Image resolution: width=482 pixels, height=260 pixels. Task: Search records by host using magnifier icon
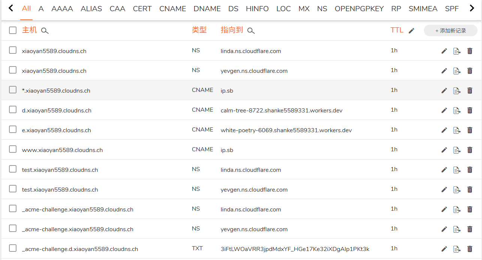[x=45, y=31]
